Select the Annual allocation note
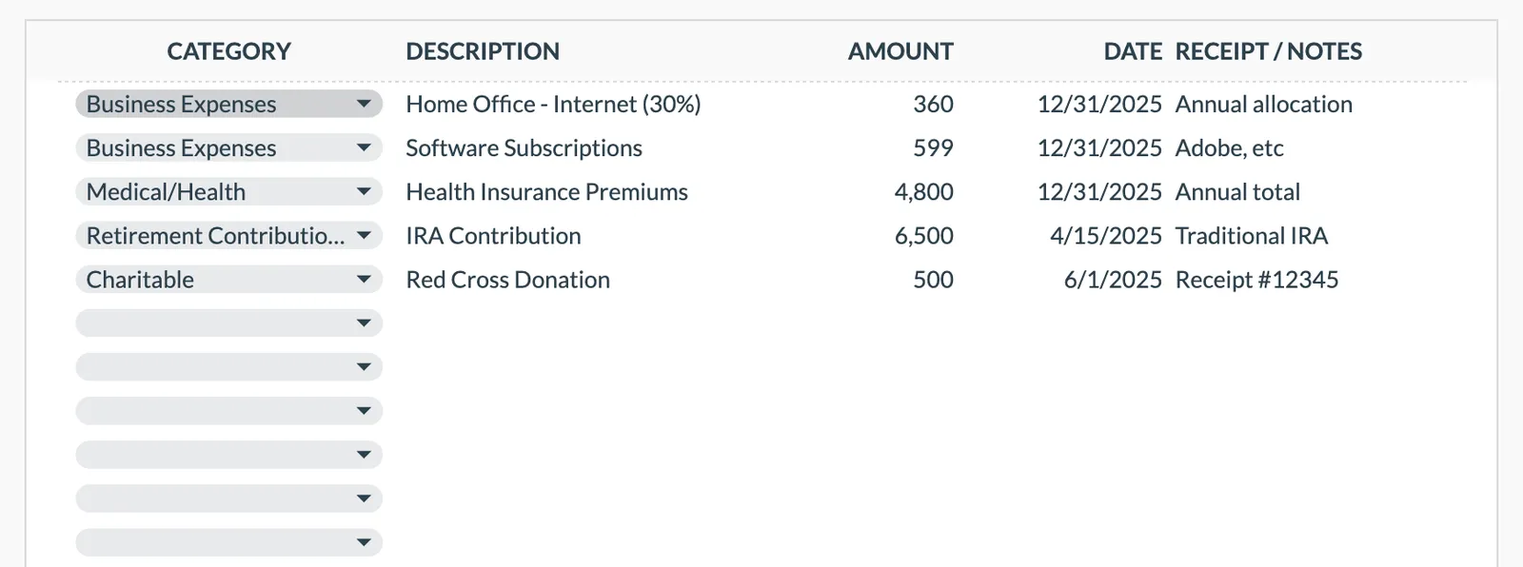 tap(1264, 105)
